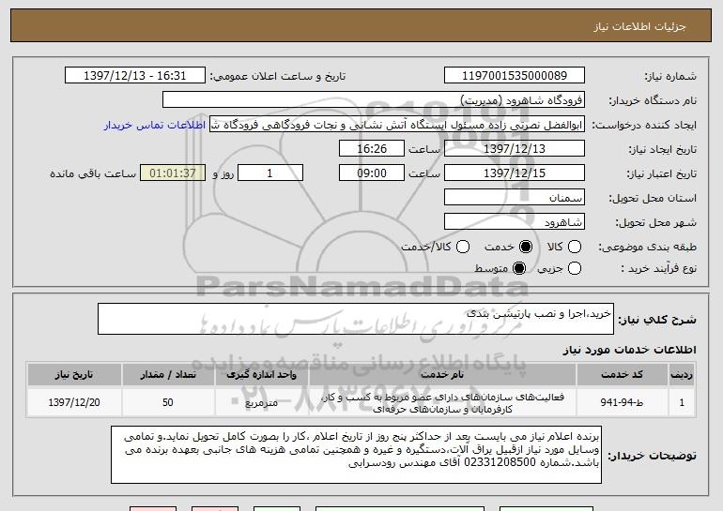Image resolution: width=723 pixels, height=511 pixels.
Task: Click the ردیف column header
Action: 682,375
